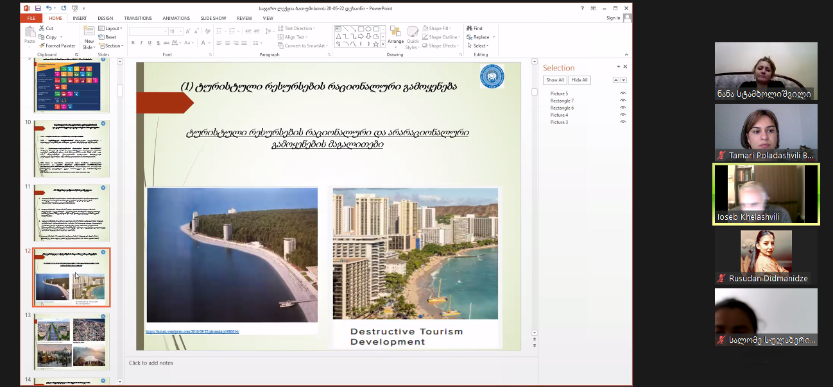Click the Hide All button
This screenshot has width=833, height=387.
(580, 80)
